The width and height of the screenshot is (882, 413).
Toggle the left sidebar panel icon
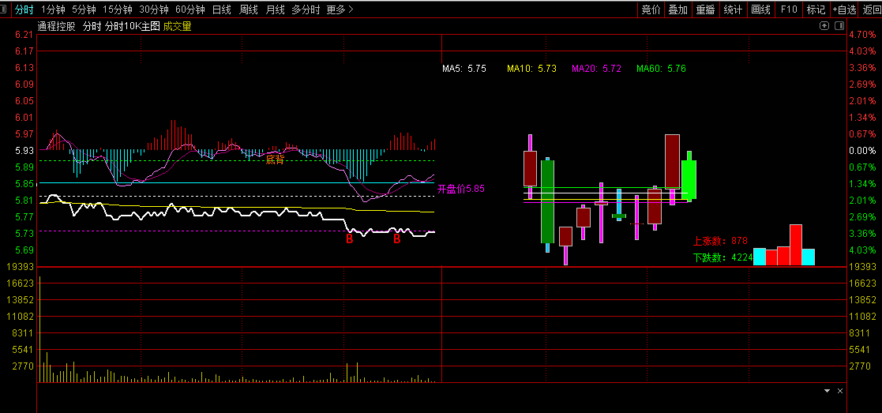pos(5,9)
